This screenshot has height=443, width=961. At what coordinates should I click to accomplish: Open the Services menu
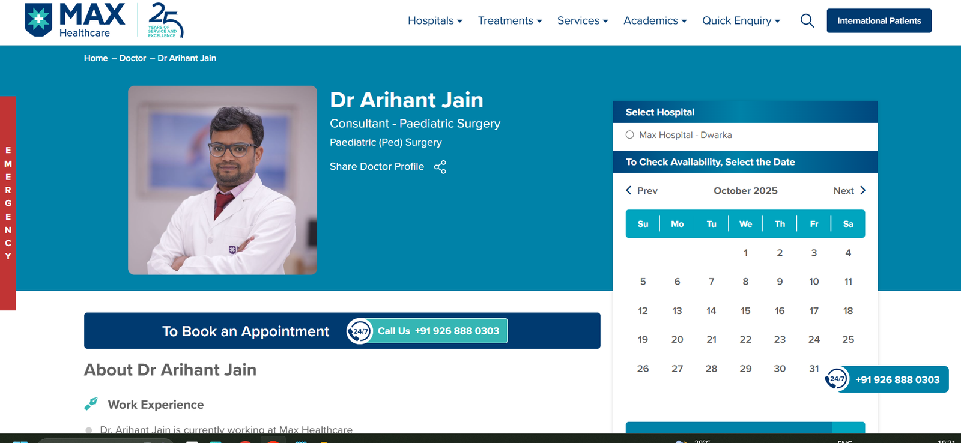click(x=583, y=21)
